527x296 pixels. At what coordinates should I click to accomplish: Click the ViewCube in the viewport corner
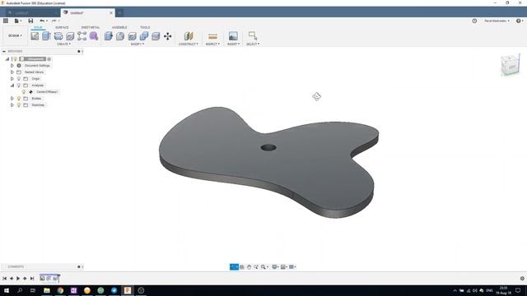pos(511,65)
